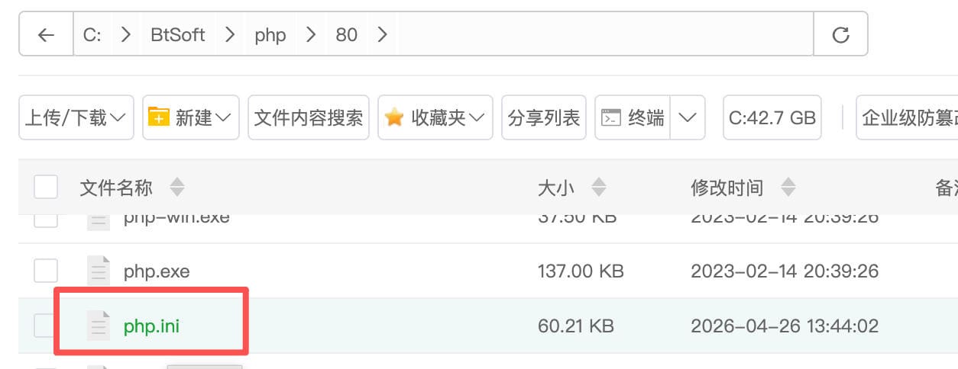Click the php.ini file icon
The height and width of the screenshot is (369, 958).
click(99, 326)
